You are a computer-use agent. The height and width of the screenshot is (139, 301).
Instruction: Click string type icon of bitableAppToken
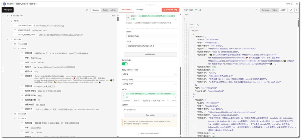15,25
